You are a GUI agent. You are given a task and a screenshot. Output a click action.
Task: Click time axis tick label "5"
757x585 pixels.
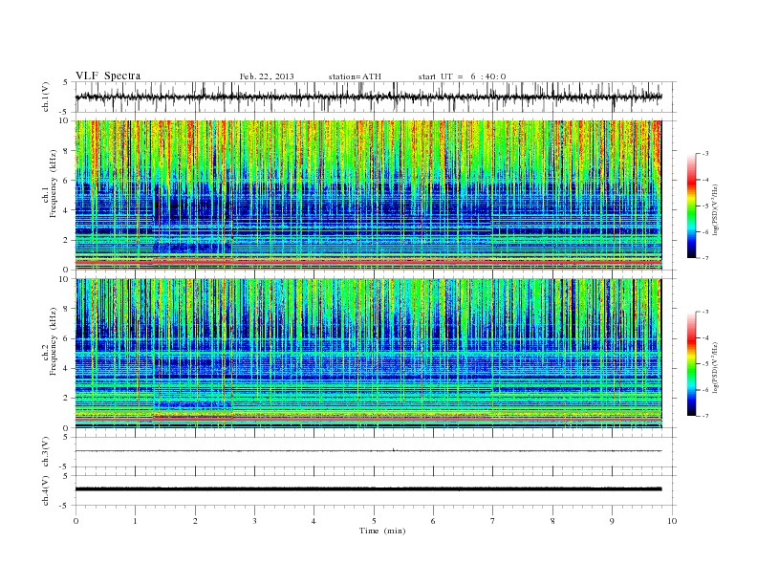pos(374,521)
